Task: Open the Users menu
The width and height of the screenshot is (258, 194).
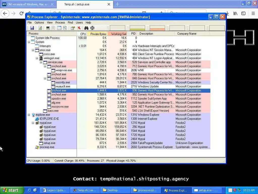Action: click(x=79, y=22)
